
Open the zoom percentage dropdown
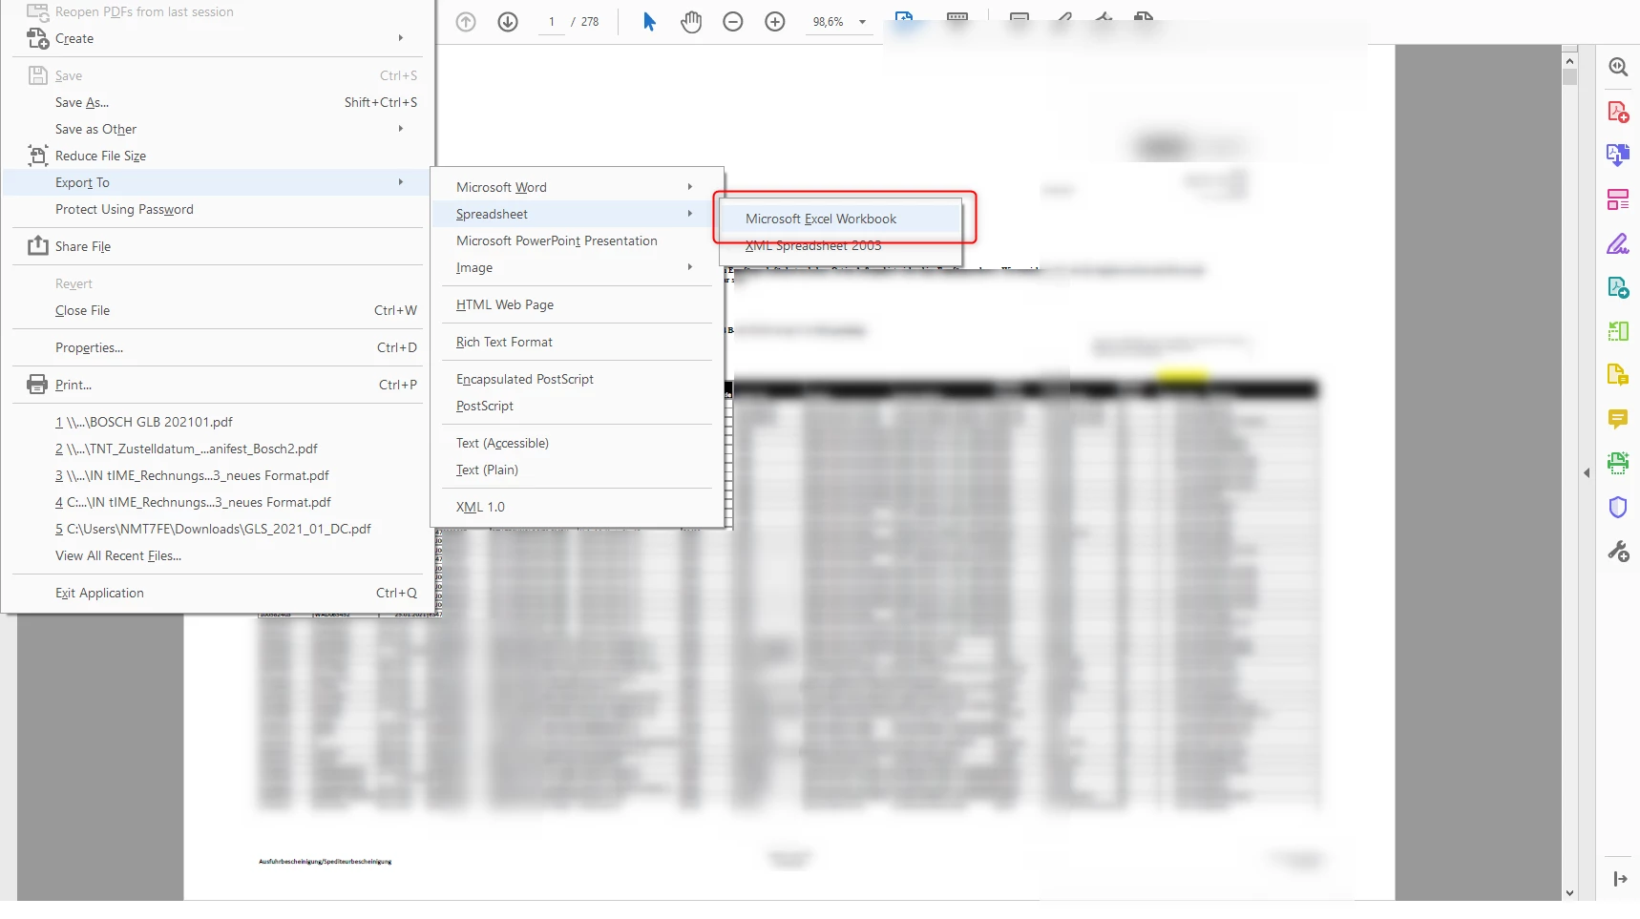click(862, 22)
